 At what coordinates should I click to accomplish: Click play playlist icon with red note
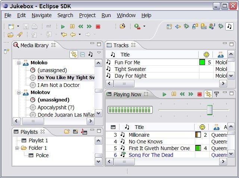pos(84,132)
